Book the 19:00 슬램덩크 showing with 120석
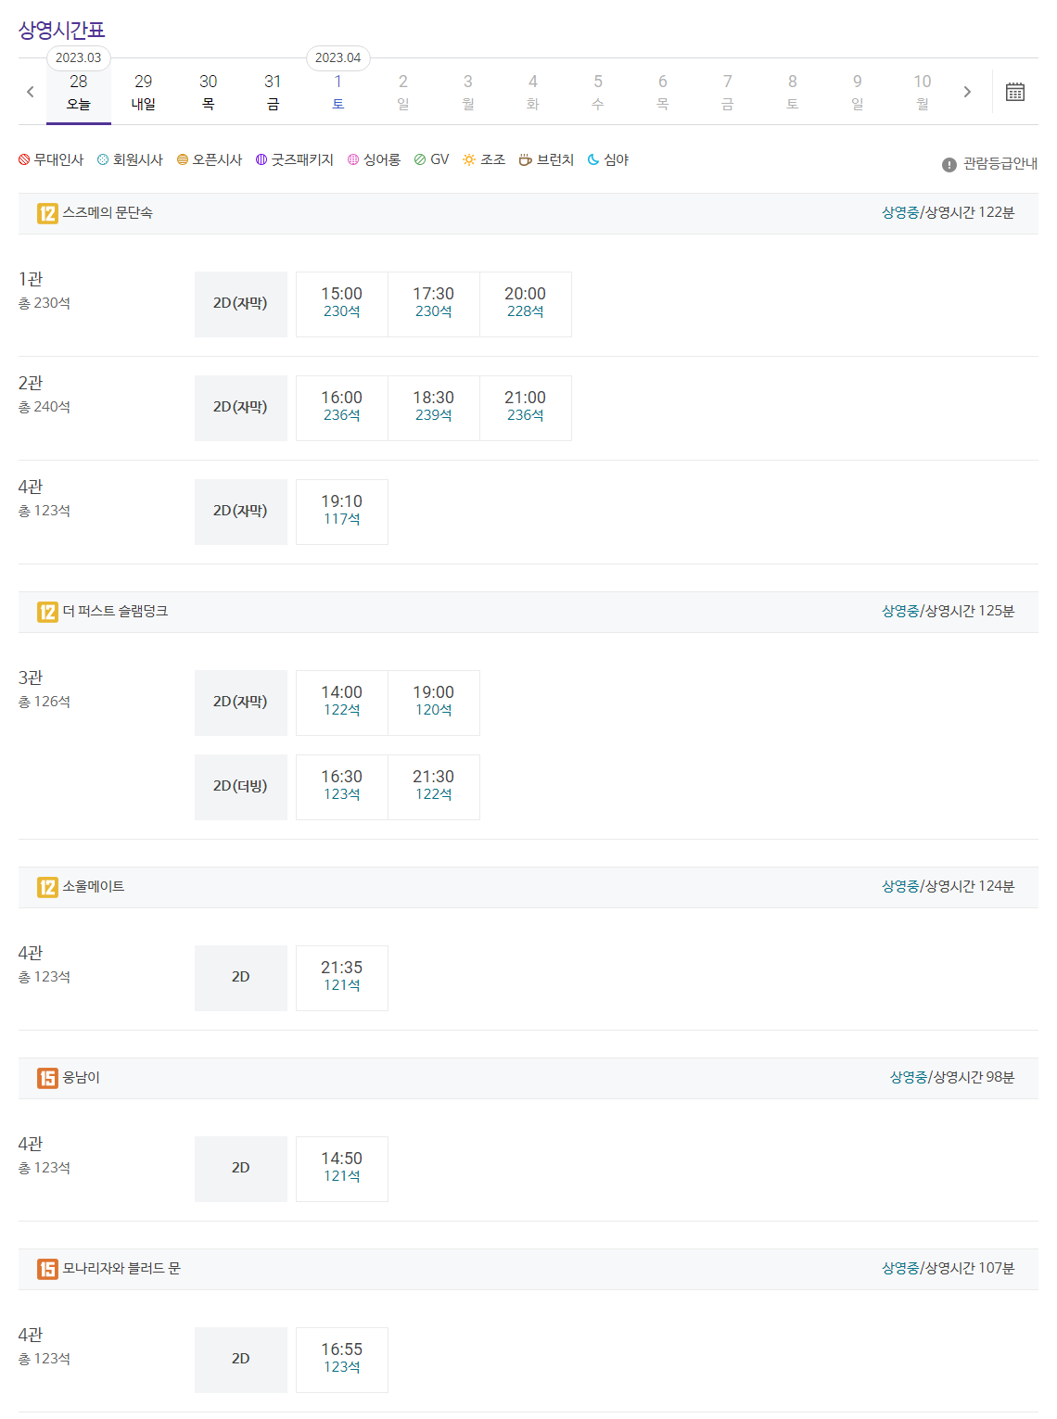The width and height of the screenshot is (1057, 1419). (434, 703)
